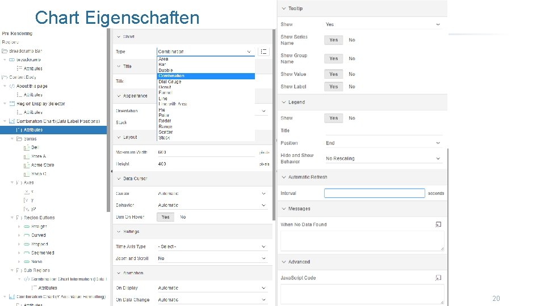Select the Y2 axis tree node
The width and height of the screenshot is (545, 306).
pyautogui.click(x=33, y=209)
